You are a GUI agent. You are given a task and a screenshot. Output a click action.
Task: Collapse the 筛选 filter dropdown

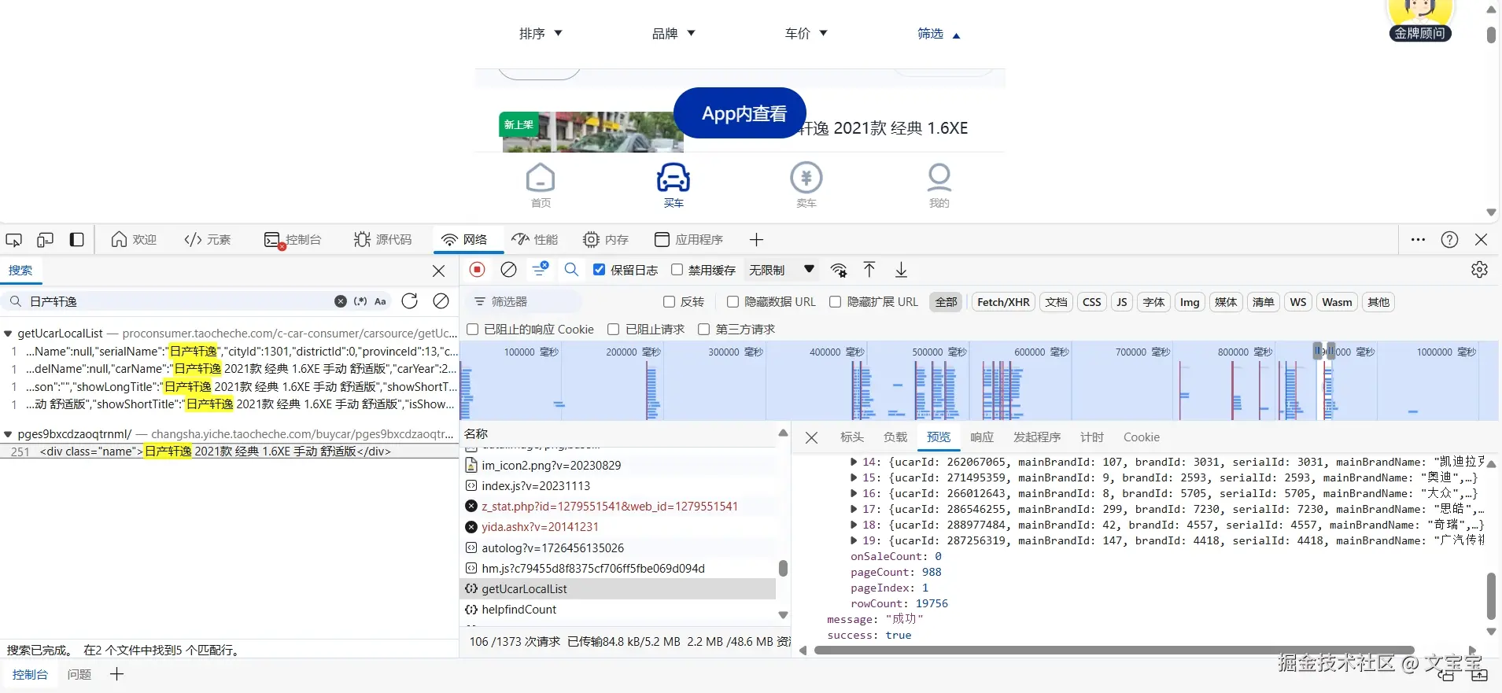(939, 34)
